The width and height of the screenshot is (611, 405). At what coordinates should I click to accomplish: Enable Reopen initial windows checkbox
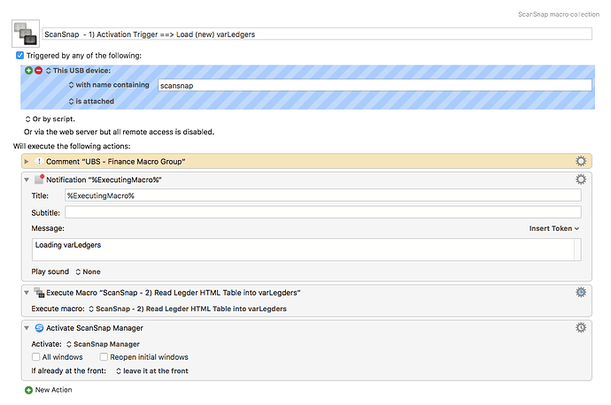[104, 356]
